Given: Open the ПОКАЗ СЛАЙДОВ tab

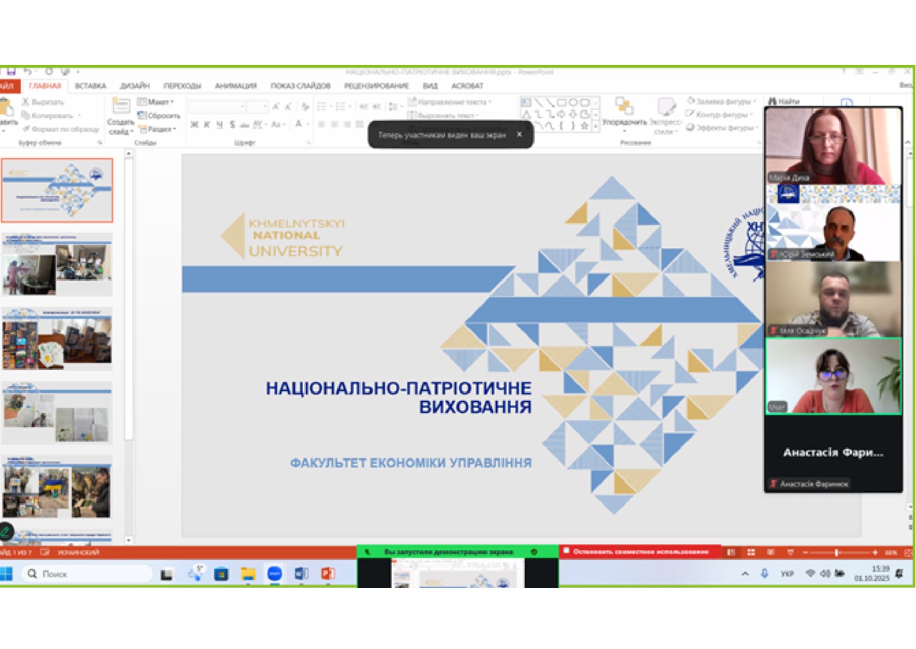Looking at the screenshot, I should click(300, 86).
